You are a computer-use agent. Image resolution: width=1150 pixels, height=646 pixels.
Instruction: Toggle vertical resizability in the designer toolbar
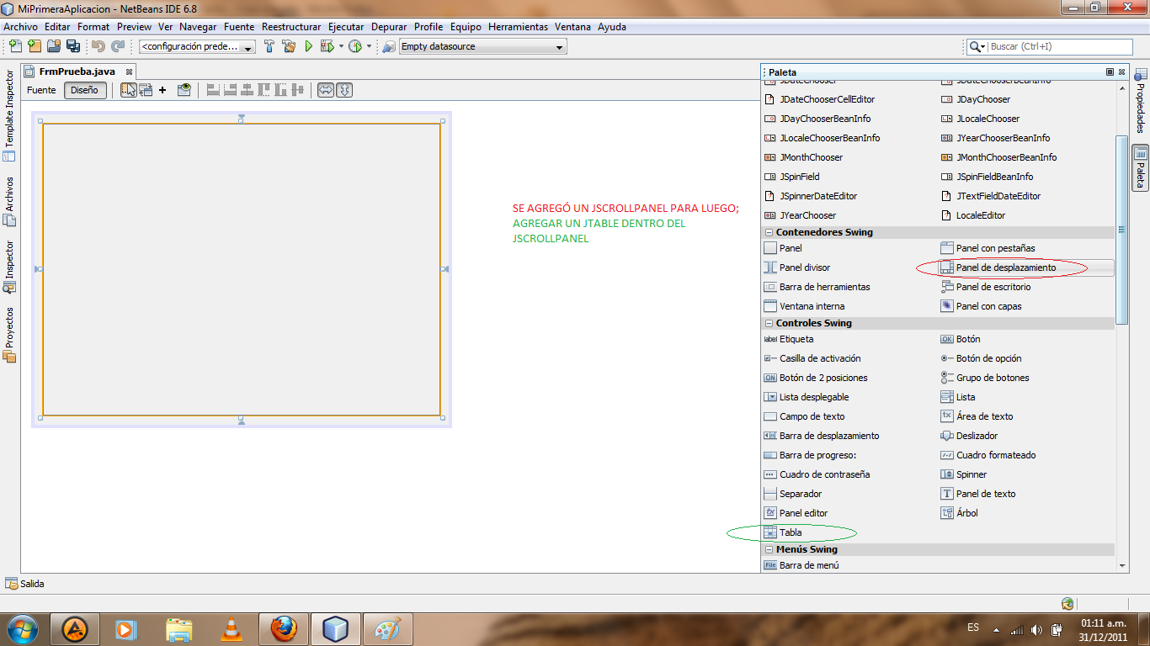[x=343, y=90]
